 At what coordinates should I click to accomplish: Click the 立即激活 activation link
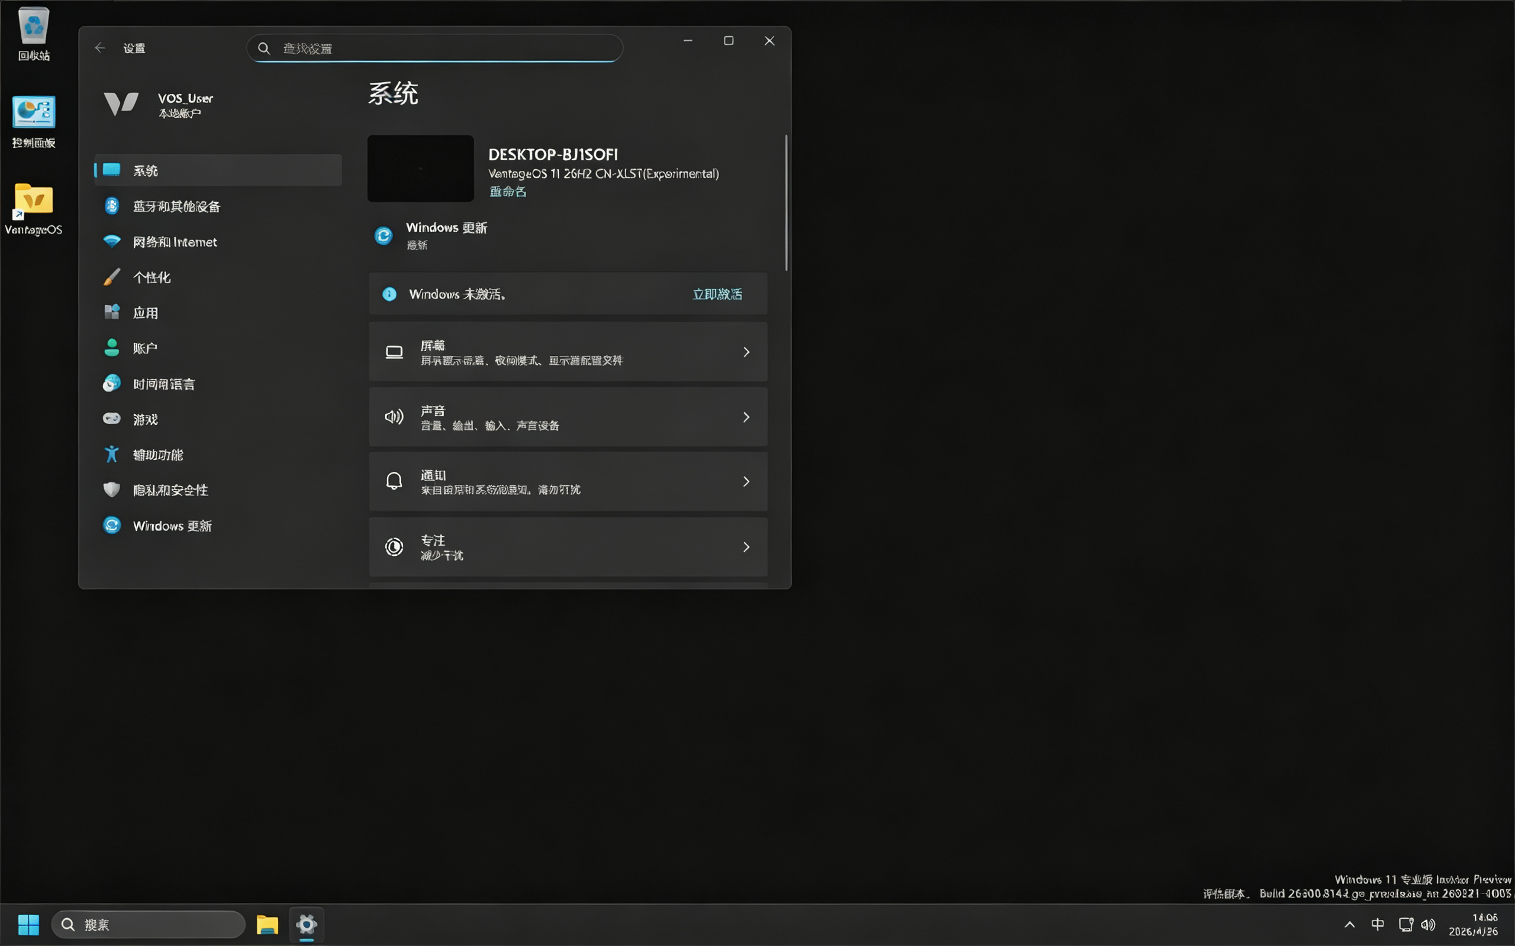[x=717, y=294]
